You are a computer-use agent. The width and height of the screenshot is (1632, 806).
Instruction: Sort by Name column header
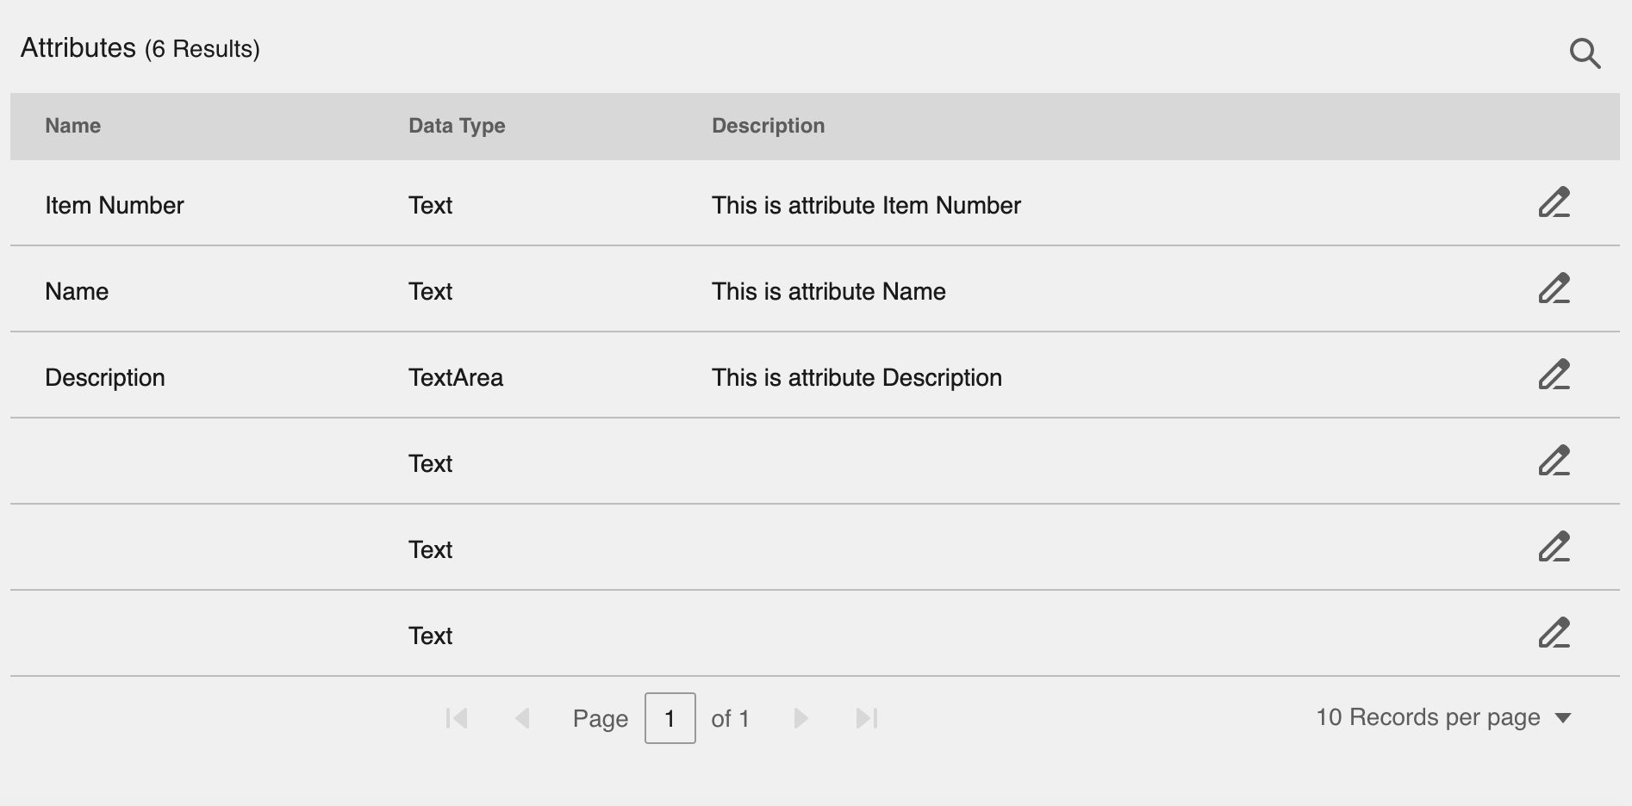(x=73, y=126)
